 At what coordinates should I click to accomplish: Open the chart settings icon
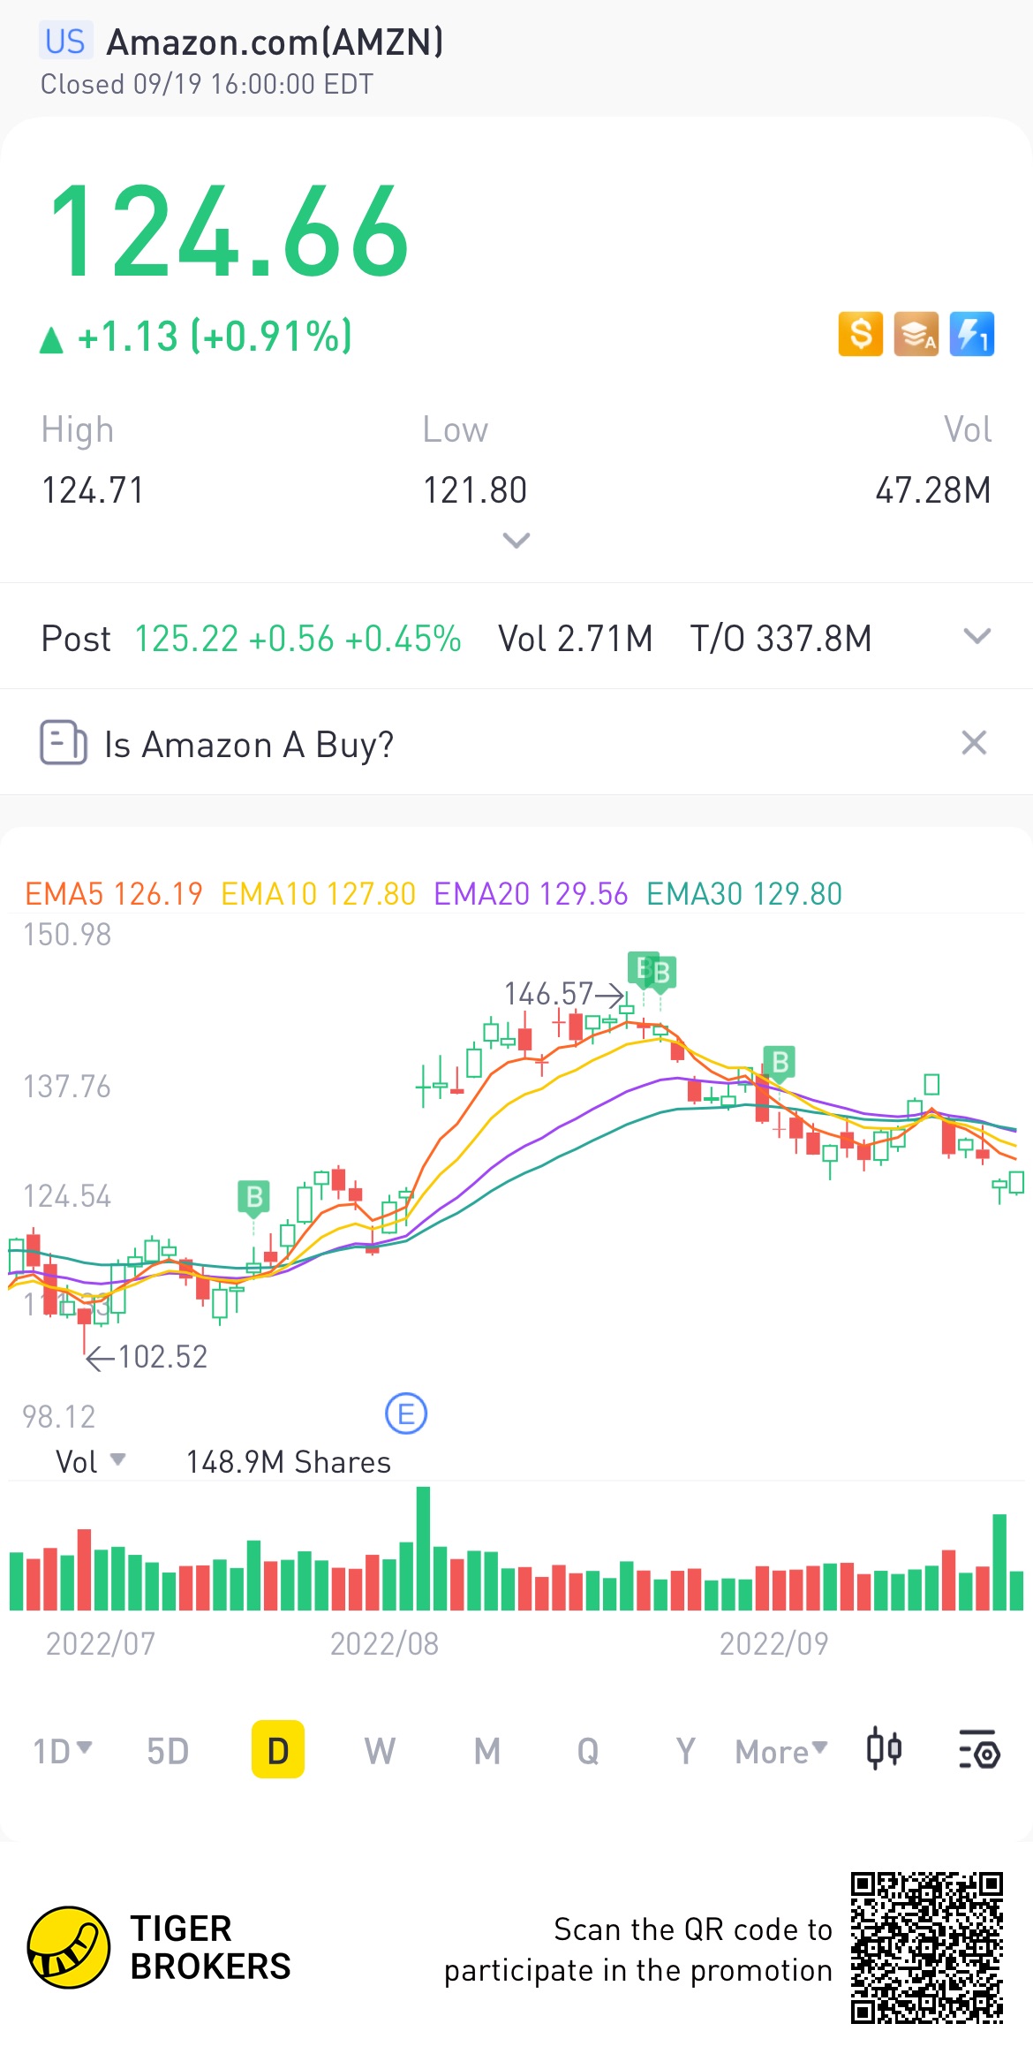coord(978,1750)
